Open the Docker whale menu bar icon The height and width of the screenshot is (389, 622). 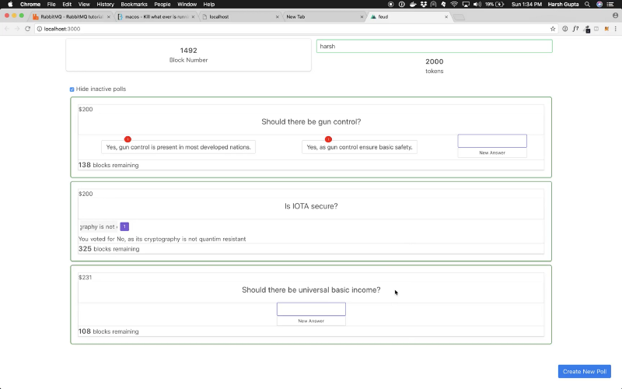[413, 5]
